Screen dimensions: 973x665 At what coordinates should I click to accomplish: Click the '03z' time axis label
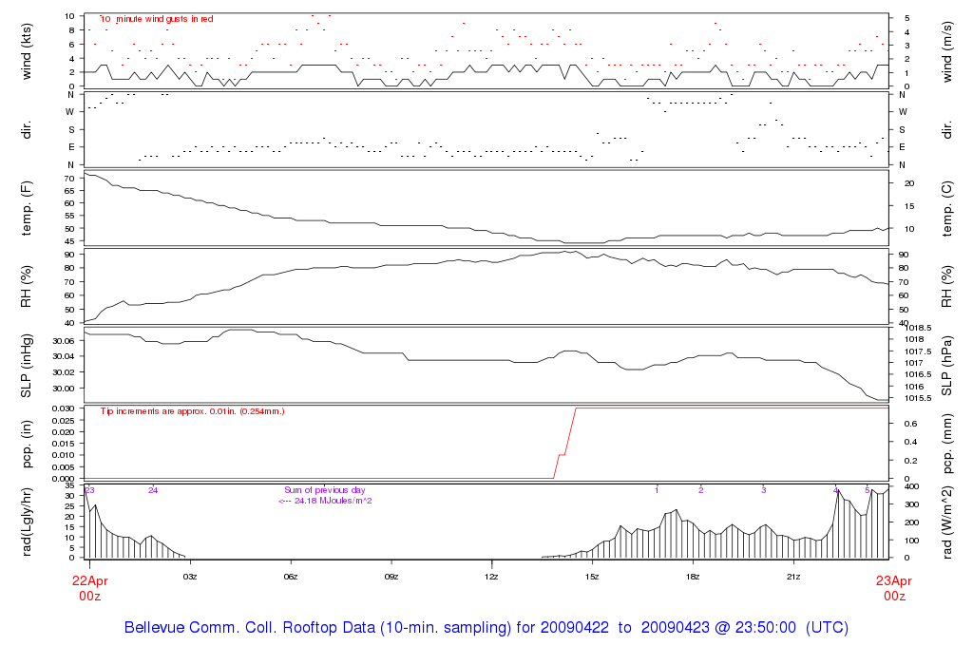(x=190, y=577)
